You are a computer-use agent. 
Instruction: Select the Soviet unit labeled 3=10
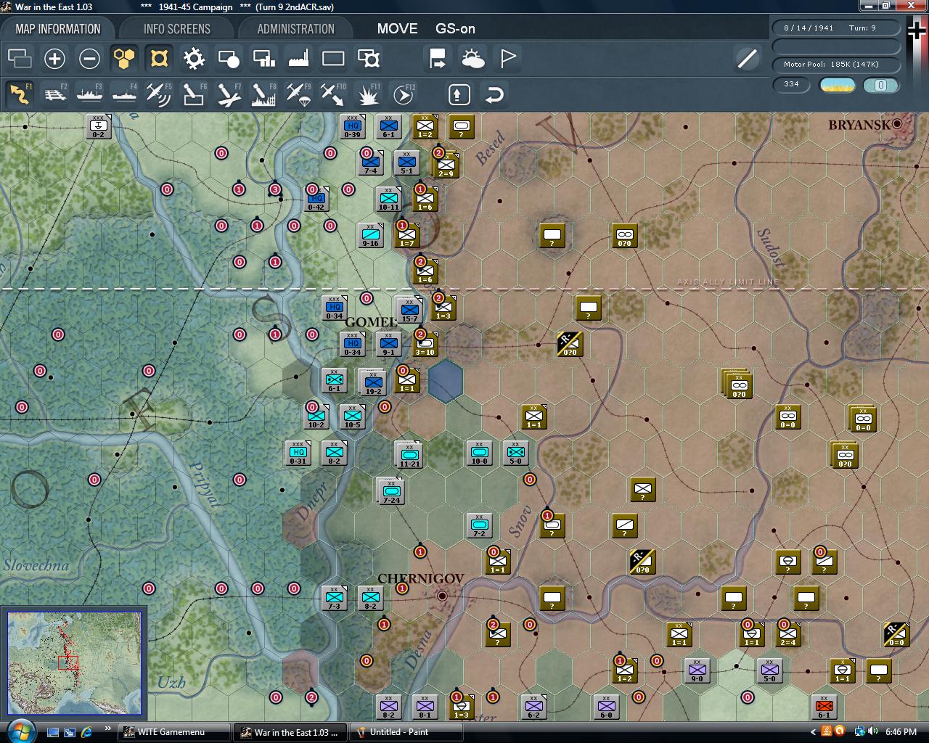[425, 344]
